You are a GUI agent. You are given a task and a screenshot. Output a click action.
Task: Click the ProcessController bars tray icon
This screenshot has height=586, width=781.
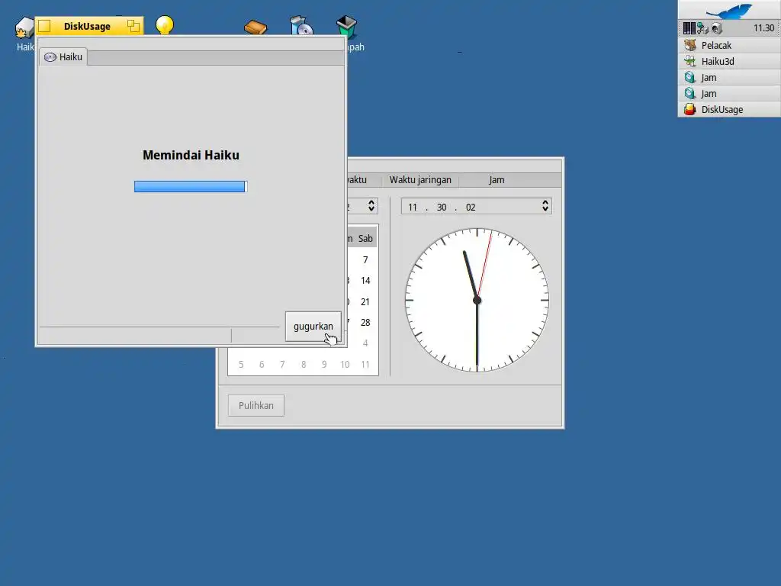(689, 28)
